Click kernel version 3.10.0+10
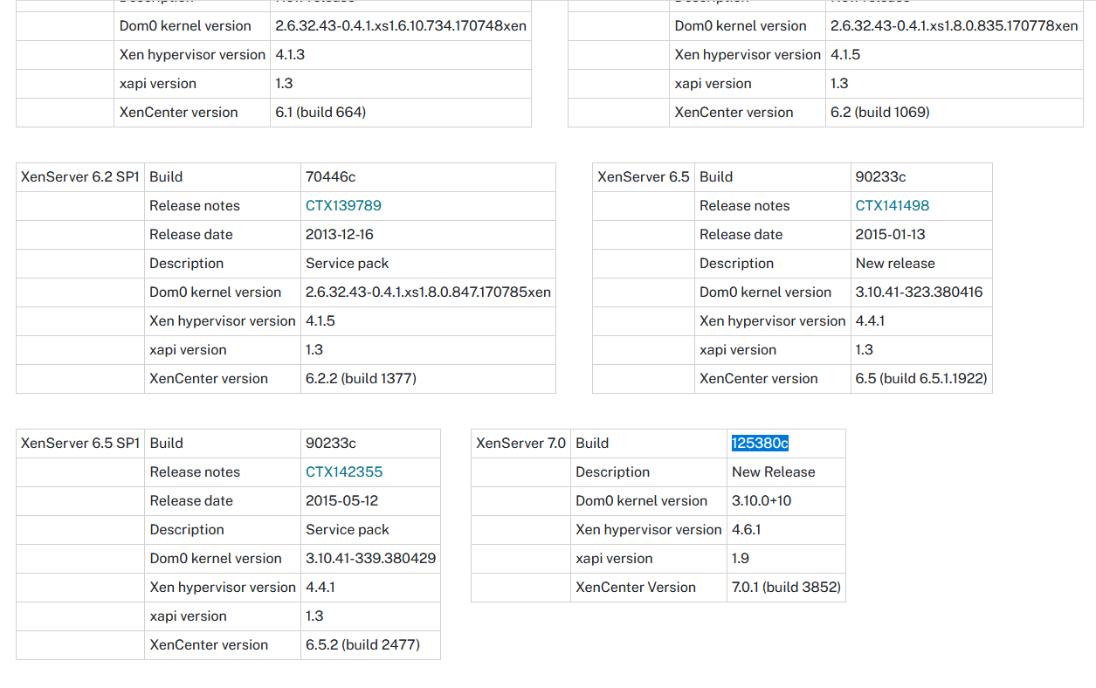The image size is (1096, 688). click(x=762, y=501)
